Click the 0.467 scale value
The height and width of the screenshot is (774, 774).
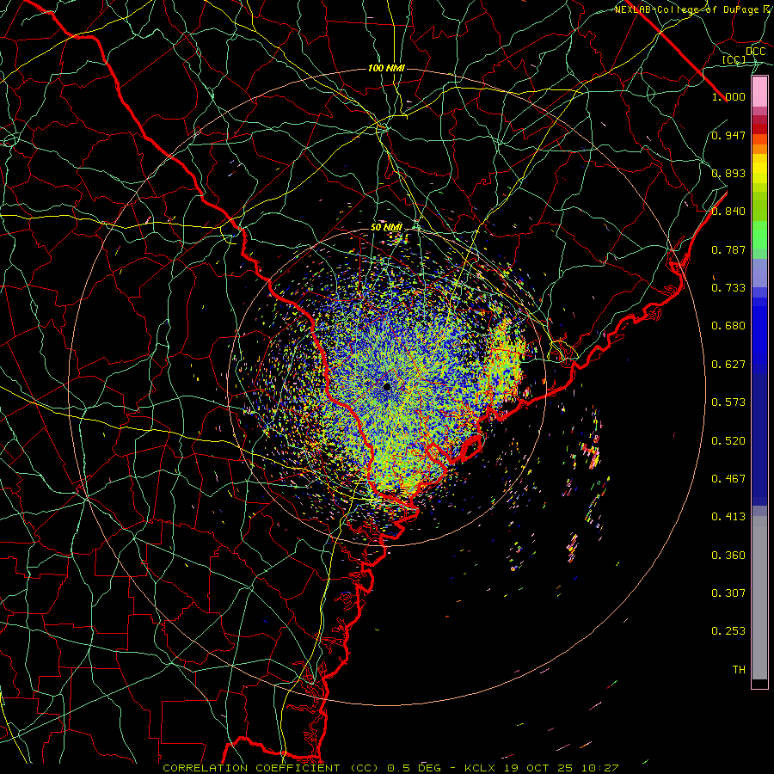click(x=728, y=479)
